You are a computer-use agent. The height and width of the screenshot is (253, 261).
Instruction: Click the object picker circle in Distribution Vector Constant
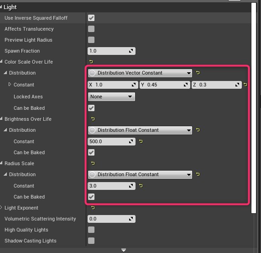coord(92,73)
